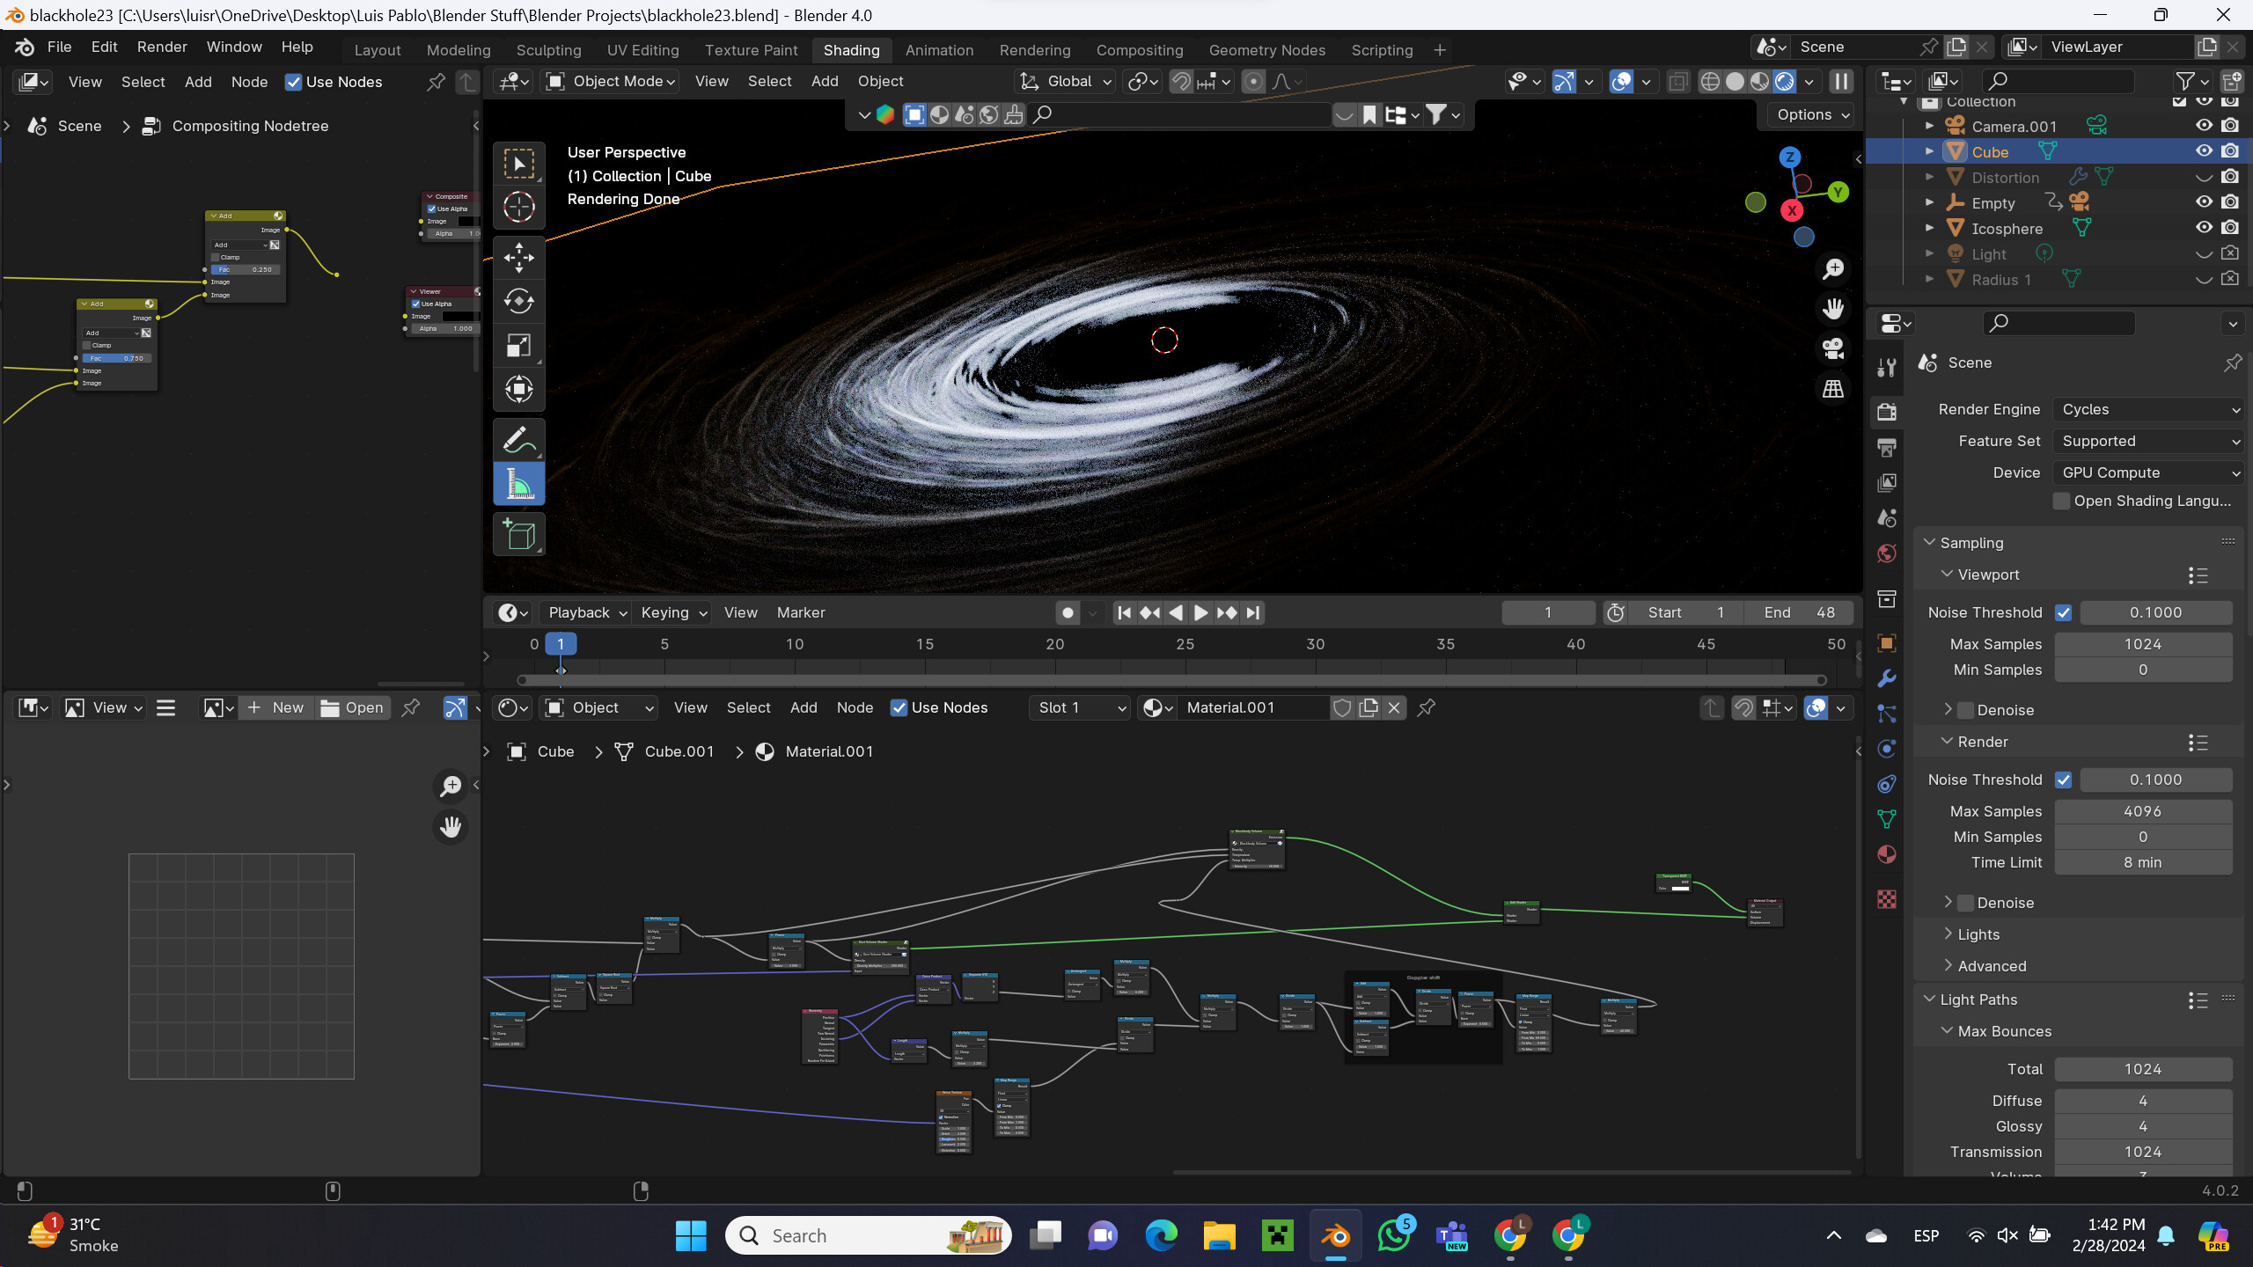Screen dimensions: 2253x1267
Task: Toggle camera view icon in the viewport
Action: tap(1833, 348)
